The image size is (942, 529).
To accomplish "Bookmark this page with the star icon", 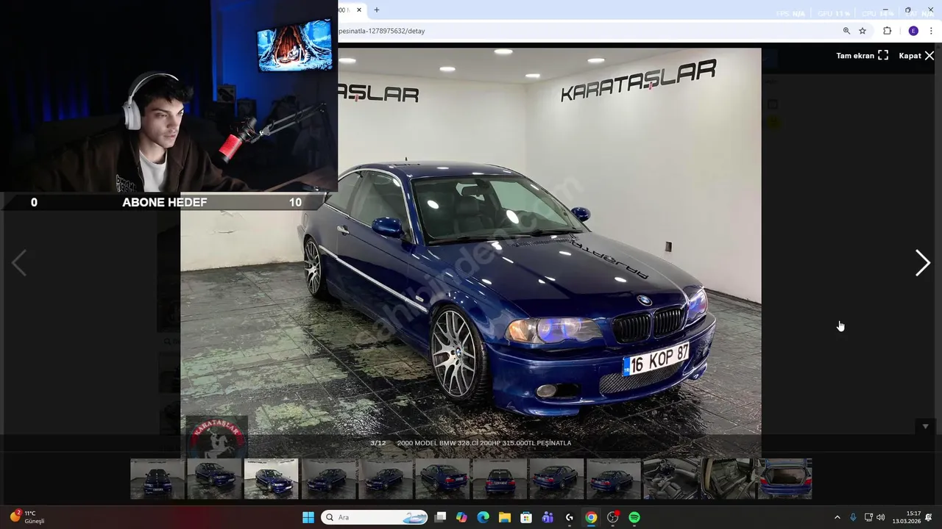I will pos(863,31).
